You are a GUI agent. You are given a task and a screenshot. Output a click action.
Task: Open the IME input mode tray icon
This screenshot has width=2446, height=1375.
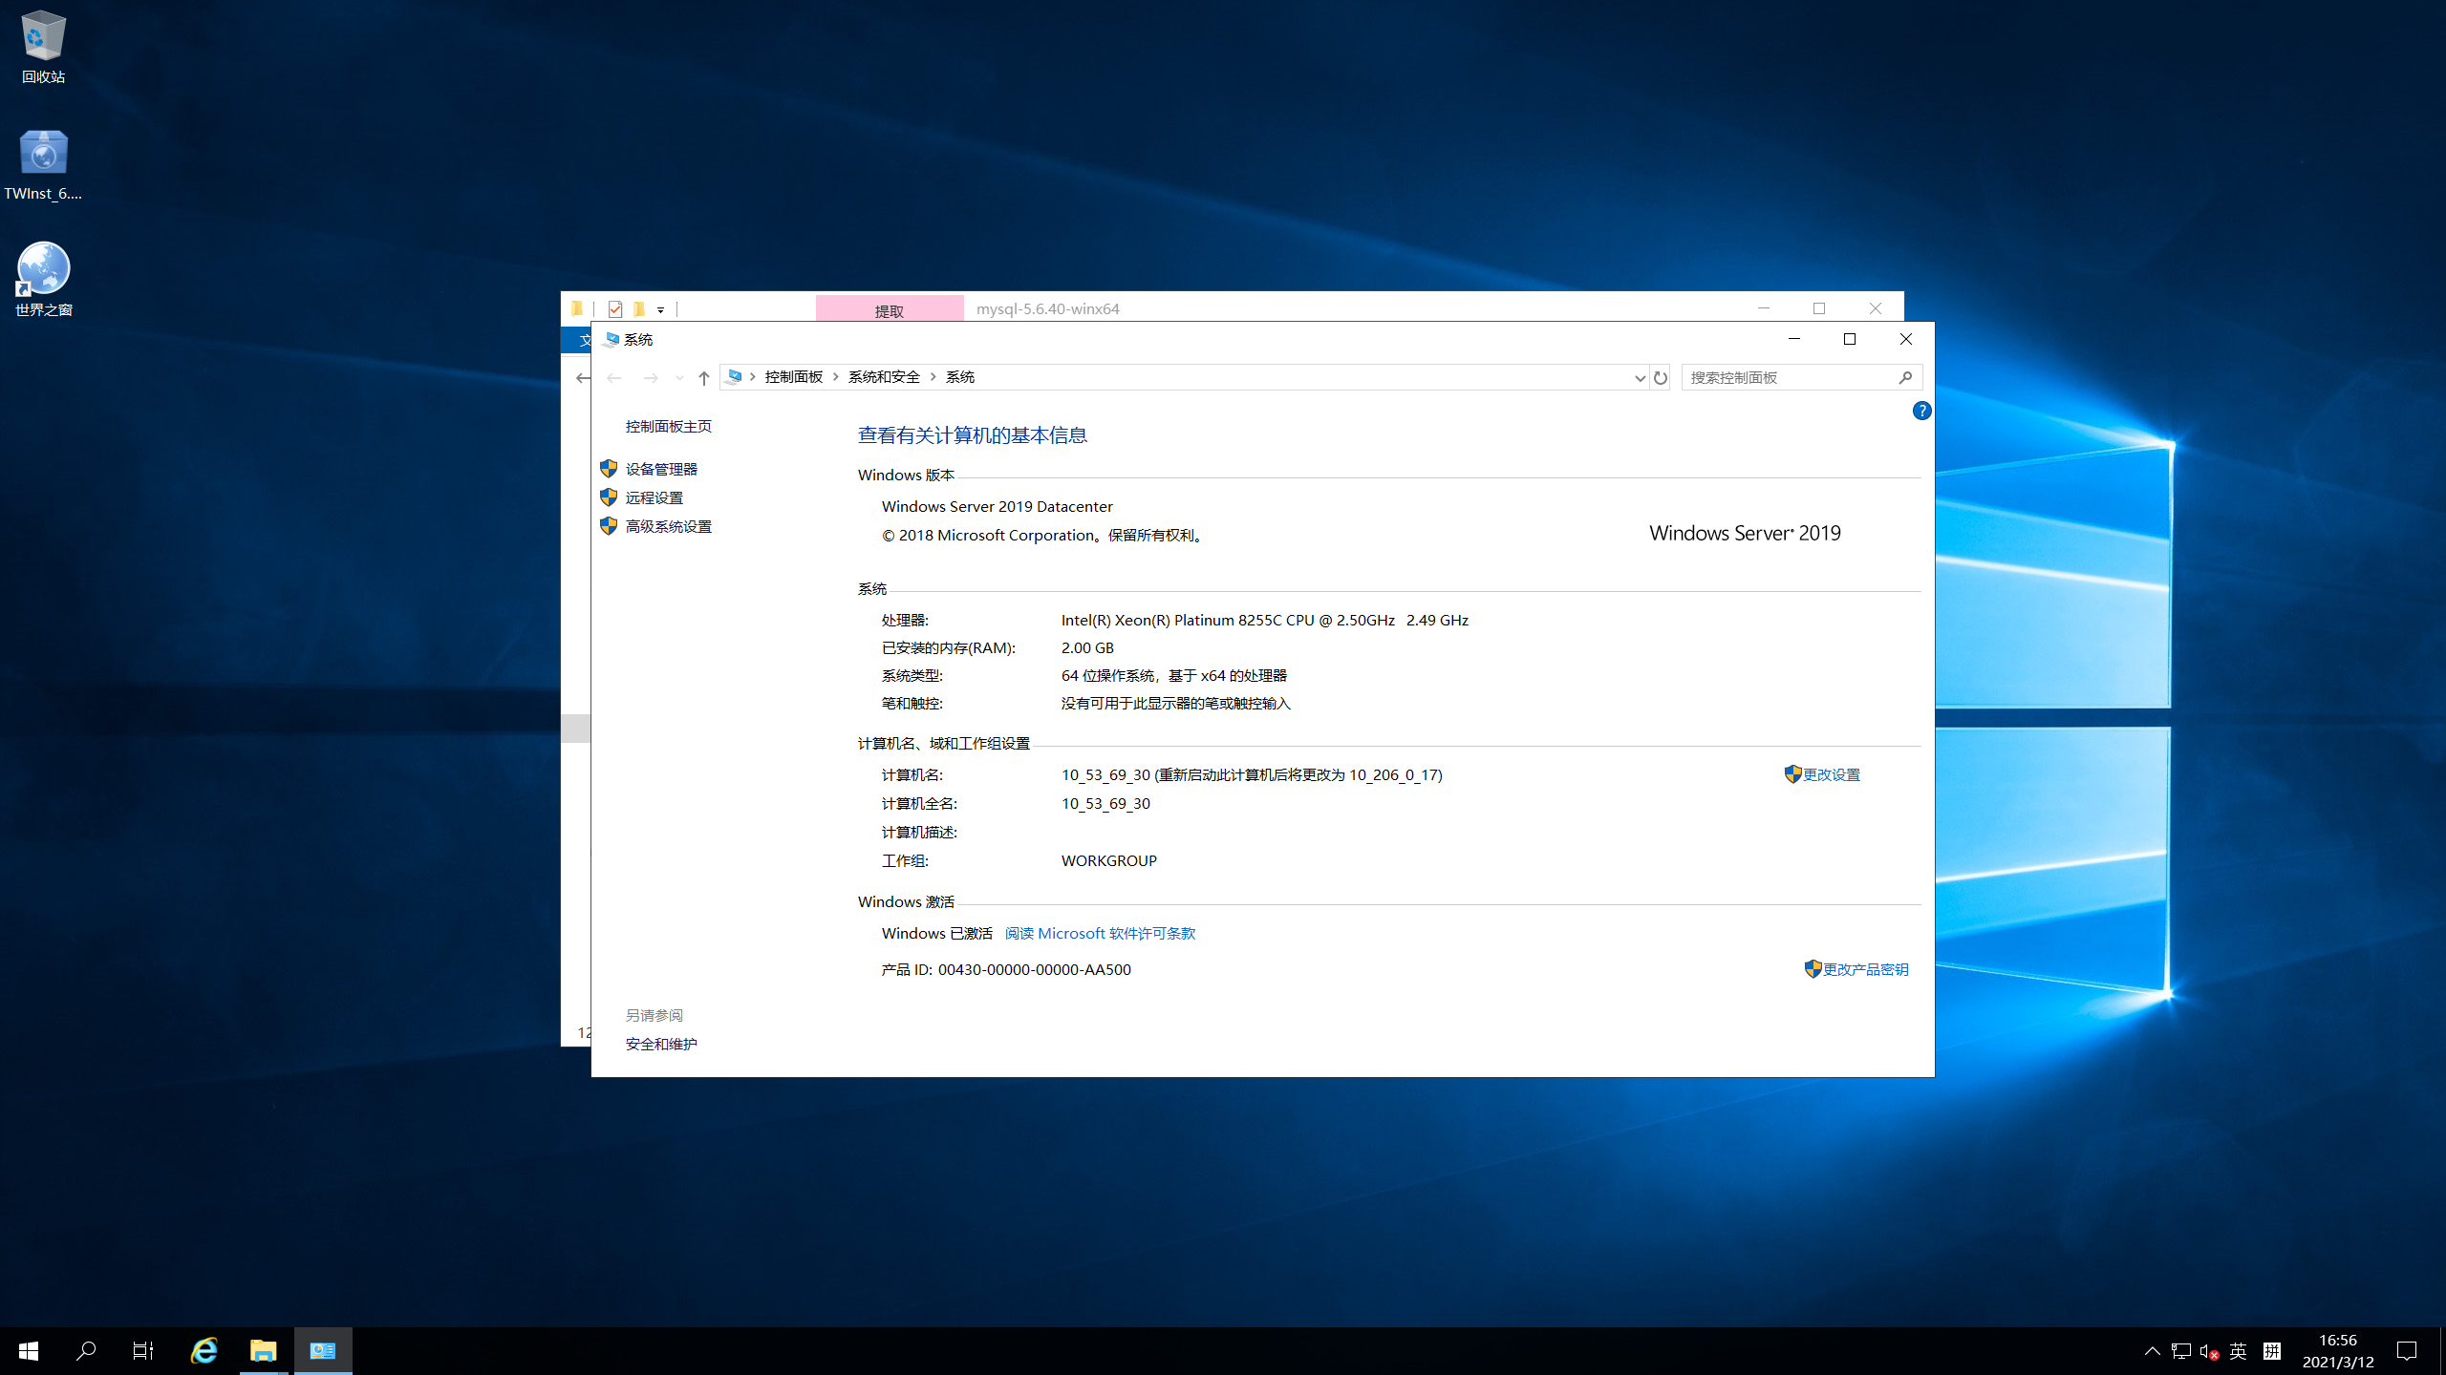pyautogui.click(x=2272, y=1351)
